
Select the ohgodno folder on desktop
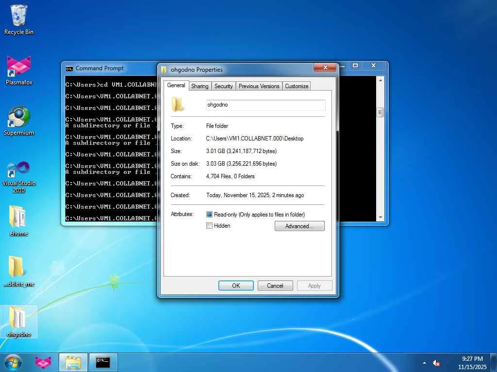pyautogui.click(x=19, y=322)
